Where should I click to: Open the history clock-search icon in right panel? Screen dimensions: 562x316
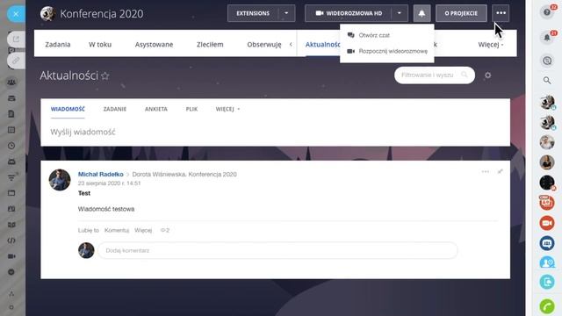pyautogui.click(x=547, y=61)
